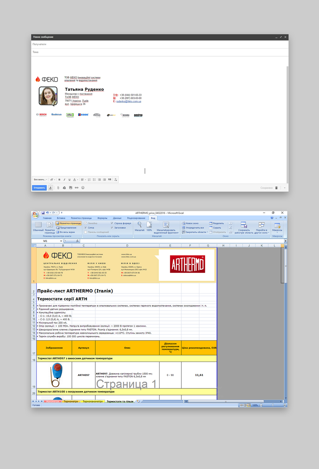
Task: Toggle formatting options button beside Send
Action: (50, 188)
